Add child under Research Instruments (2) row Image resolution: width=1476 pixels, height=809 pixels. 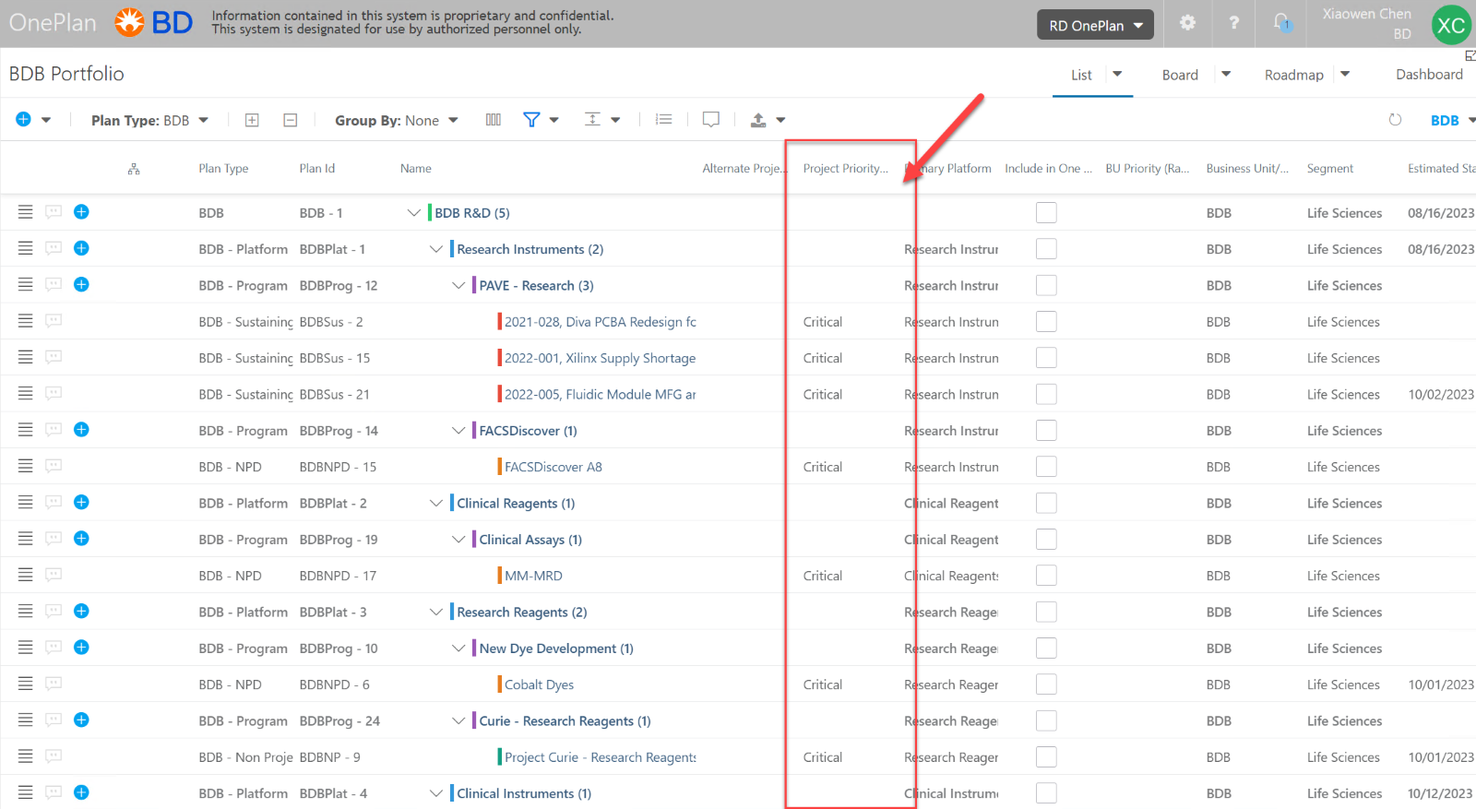point(81,248)
